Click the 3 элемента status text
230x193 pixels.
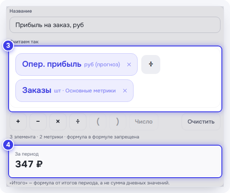(x=74, y=137)
